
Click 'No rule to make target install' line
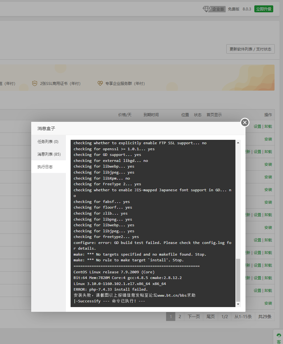pyautogui.click(x=129, y=260)
